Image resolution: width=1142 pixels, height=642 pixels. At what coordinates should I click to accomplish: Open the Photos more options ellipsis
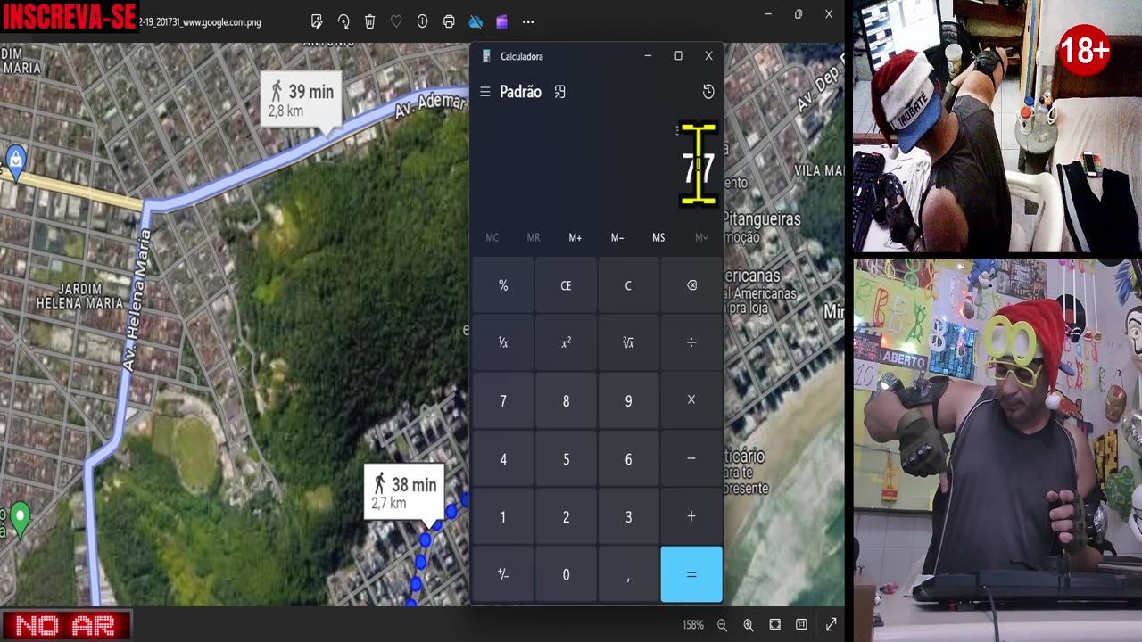tap(528, 21)
